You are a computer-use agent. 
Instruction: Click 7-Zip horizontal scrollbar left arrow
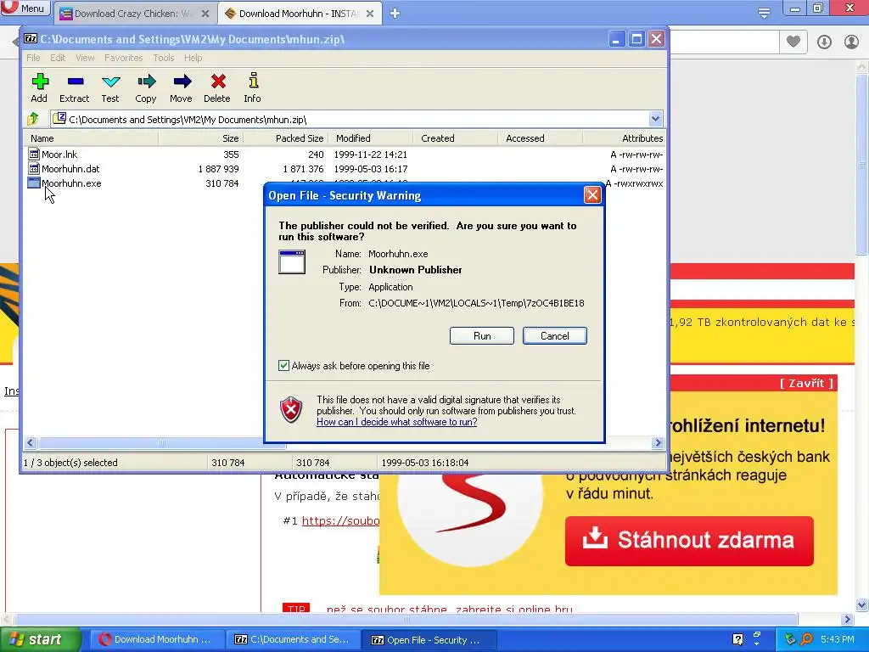click(x=31, y=442)
